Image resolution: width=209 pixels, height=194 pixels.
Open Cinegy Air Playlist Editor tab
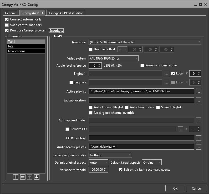click(x=66, y=13)
